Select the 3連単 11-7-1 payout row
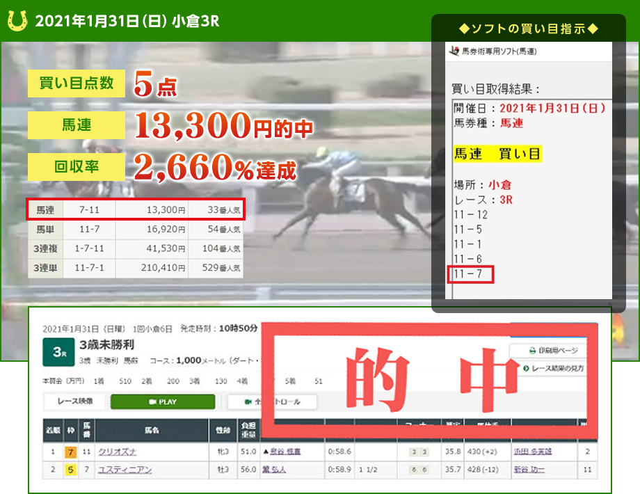This screenshot has height=494, width=640. click(136, 268)
